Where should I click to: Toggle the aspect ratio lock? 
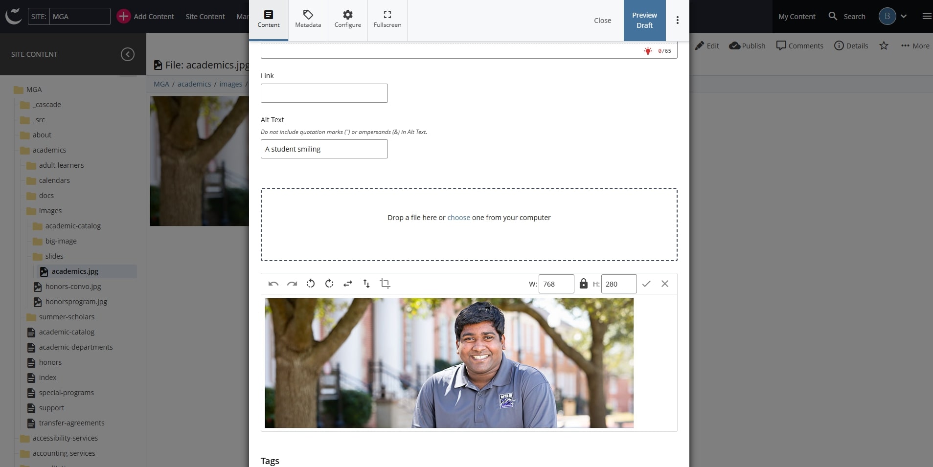click(583, 284)
